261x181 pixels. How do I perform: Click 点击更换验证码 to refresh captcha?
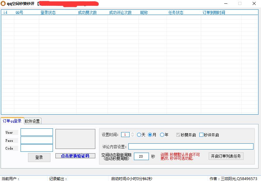coord(75,156)
